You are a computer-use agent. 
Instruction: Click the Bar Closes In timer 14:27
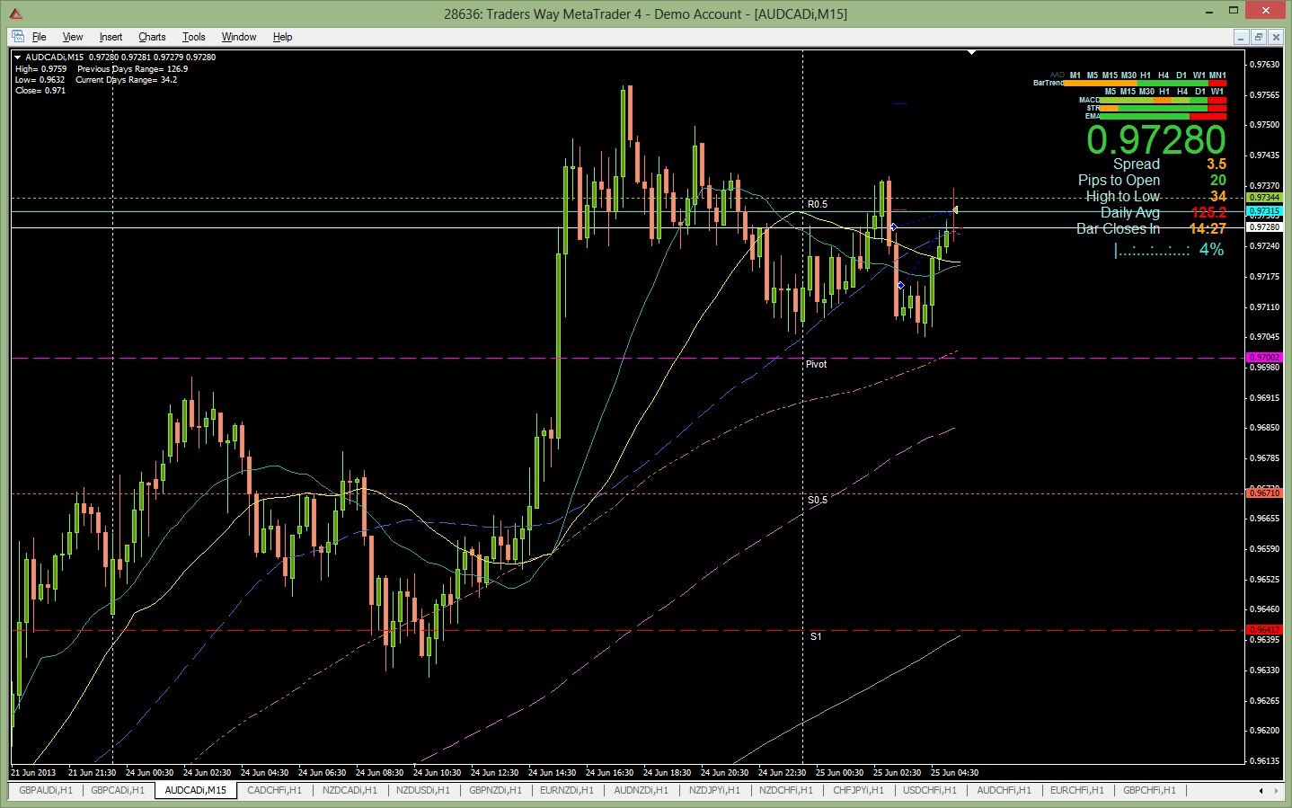click(x=1208, y=228)
